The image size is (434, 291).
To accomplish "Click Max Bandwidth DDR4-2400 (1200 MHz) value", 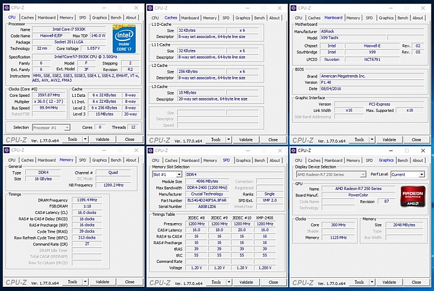I will click(x=207, y=188).
